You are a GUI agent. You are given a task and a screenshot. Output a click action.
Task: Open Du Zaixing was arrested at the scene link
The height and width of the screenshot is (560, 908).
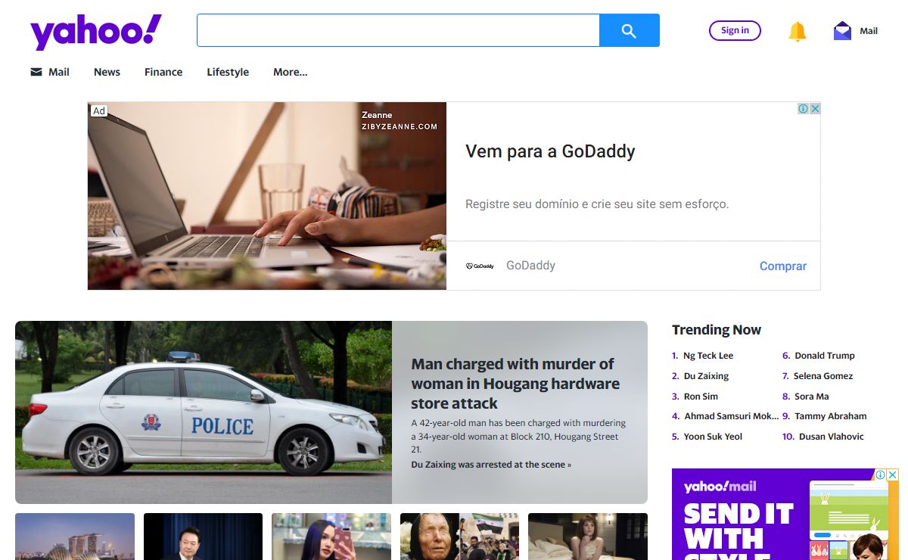click(x=491, y=465)
